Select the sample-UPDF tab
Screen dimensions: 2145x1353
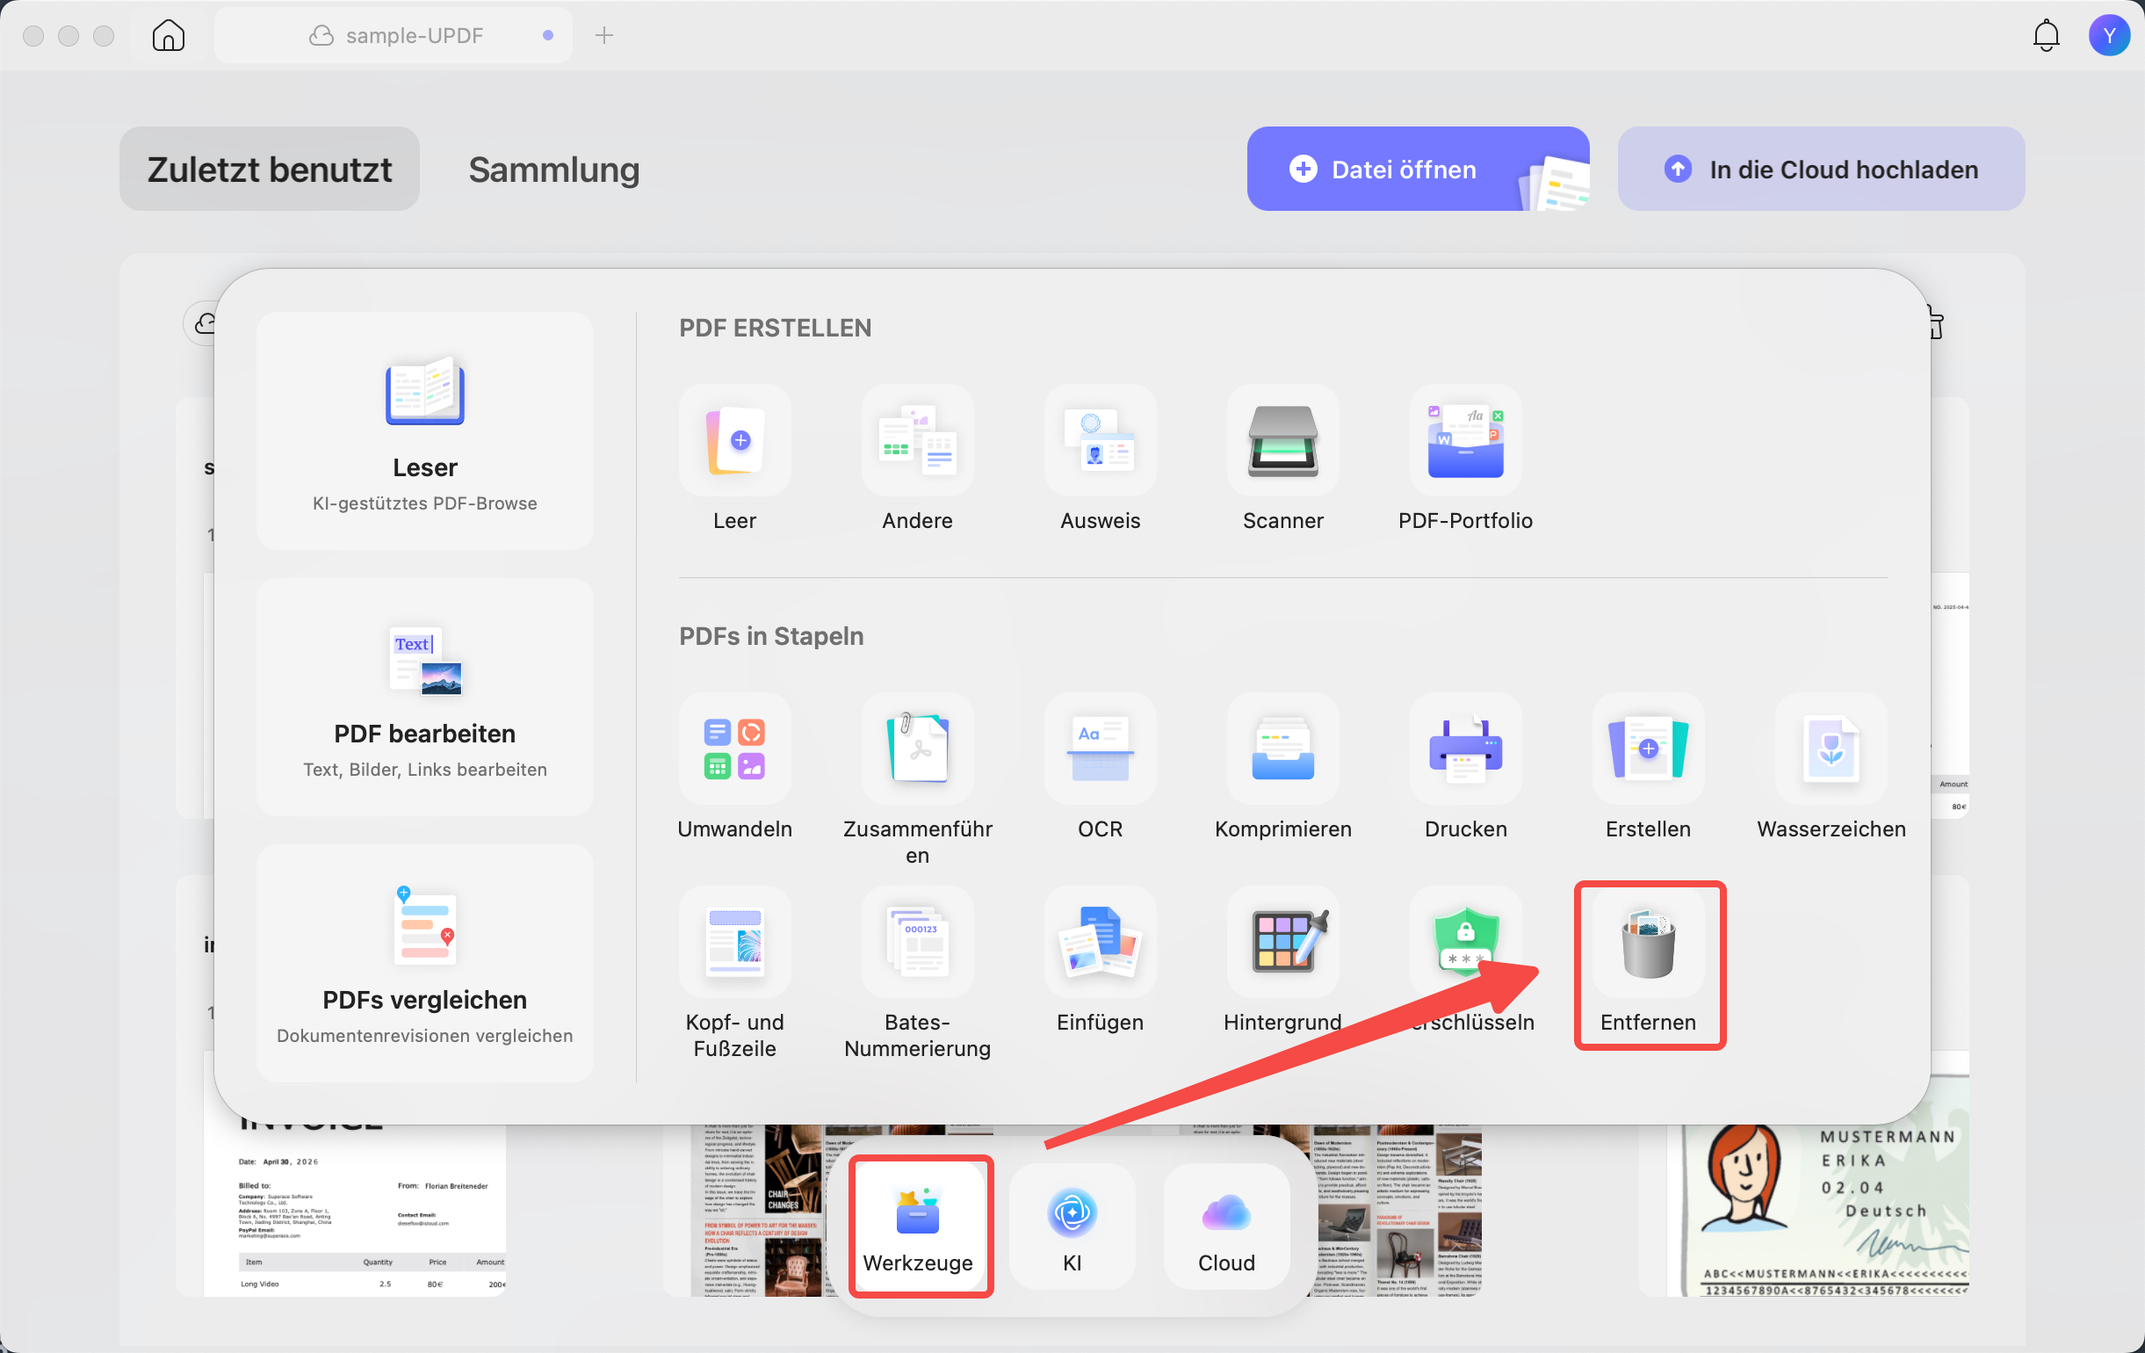tap(393, 36)
